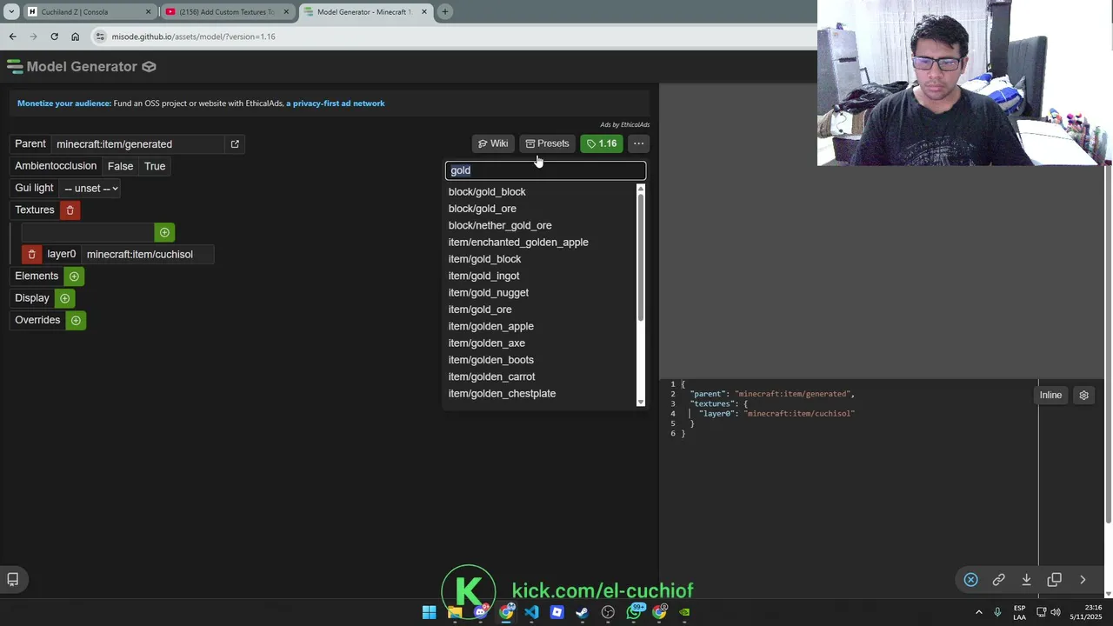Open parent model link icon
The image size is (1113, 626).
[235, 144]
